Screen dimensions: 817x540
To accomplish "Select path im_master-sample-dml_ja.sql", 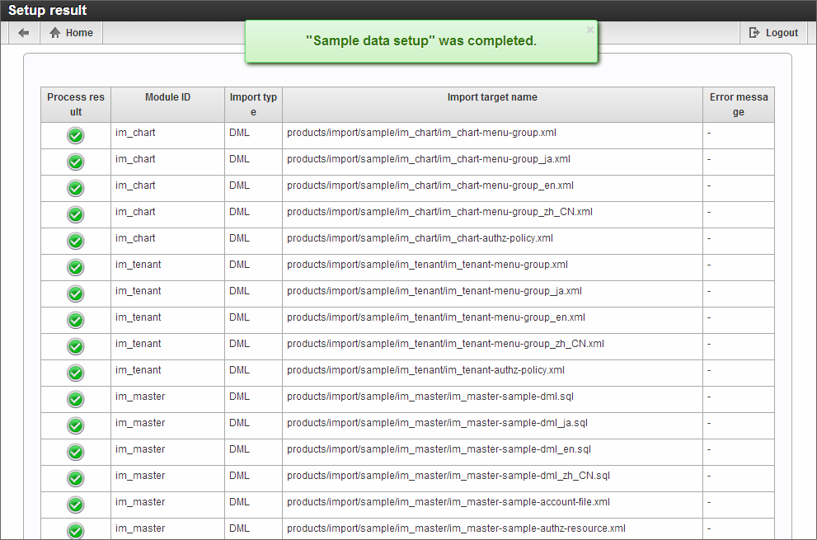I will pos(437,423).
